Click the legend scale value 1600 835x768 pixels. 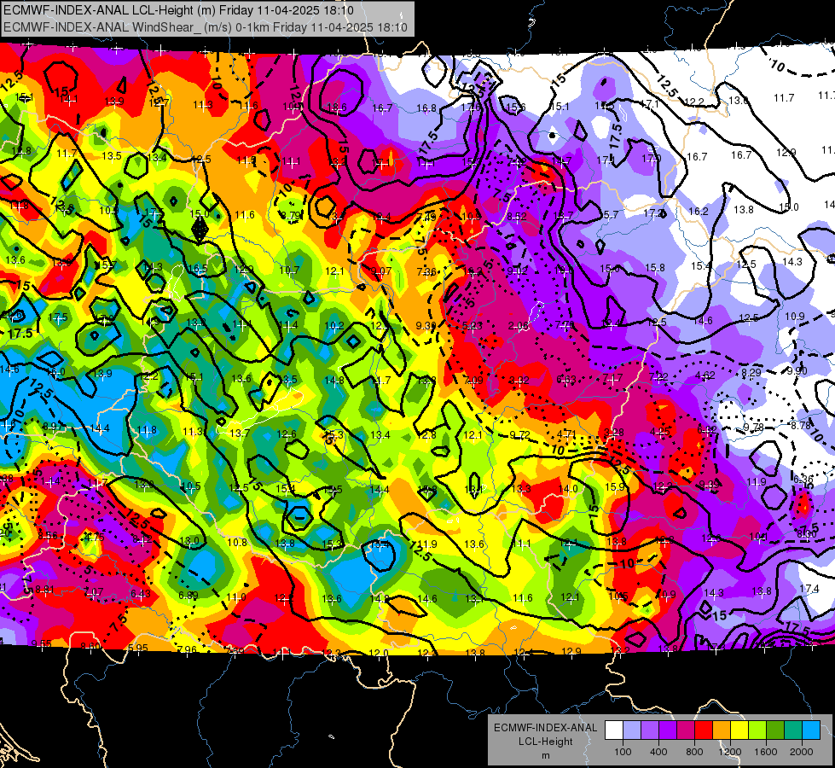click(x=766, y=752)
